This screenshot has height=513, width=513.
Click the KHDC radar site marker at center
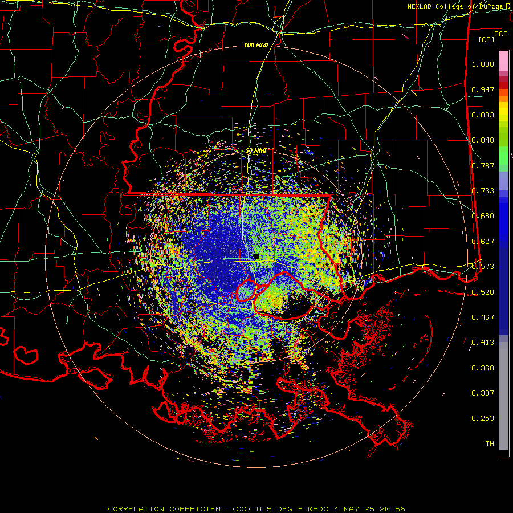point(256,257)
